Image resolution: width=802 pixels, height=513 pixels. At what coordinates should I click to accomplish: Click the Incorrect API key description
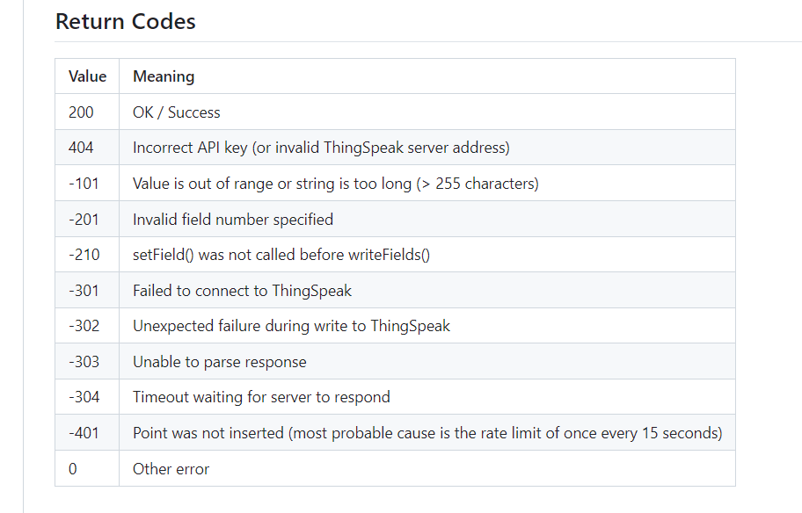[x=321, y=148]
